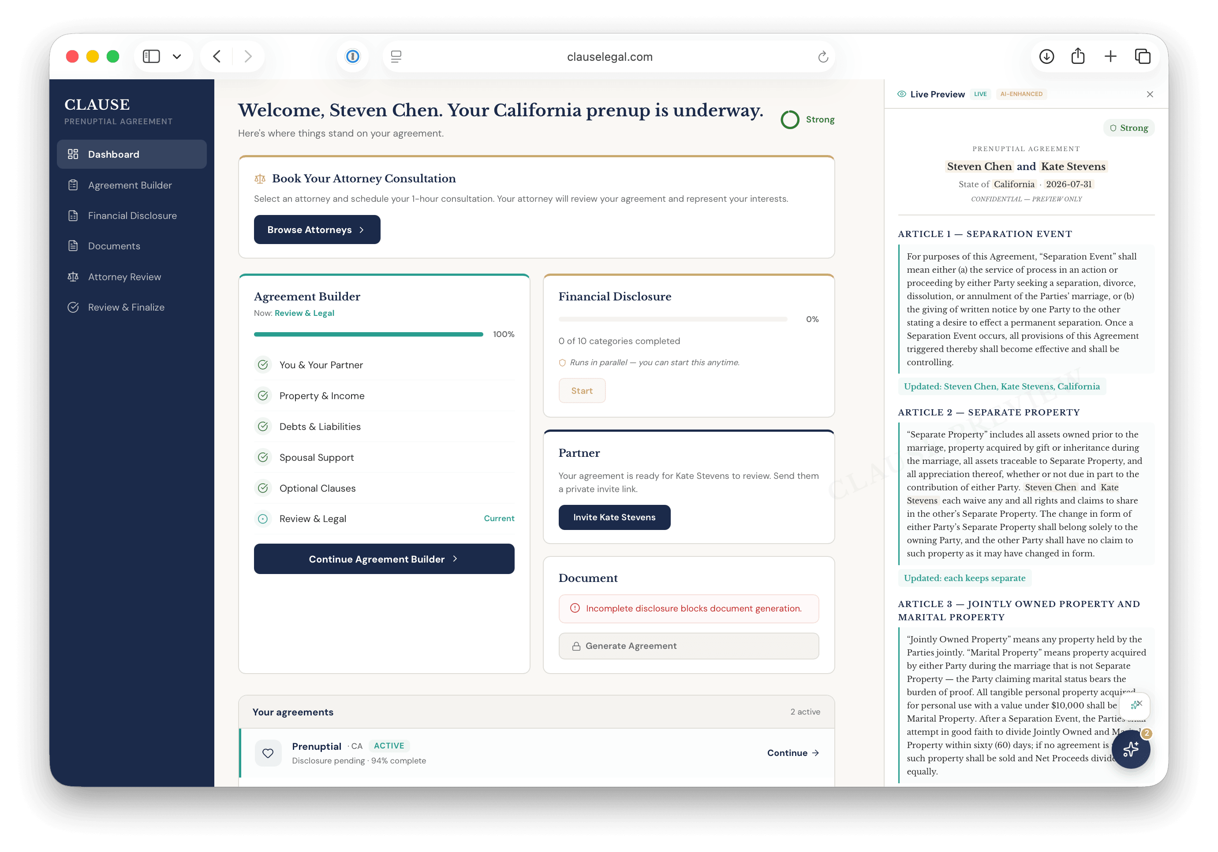
Task: Click the incomplete disclosure warning icon
Action: click(575, 608)
